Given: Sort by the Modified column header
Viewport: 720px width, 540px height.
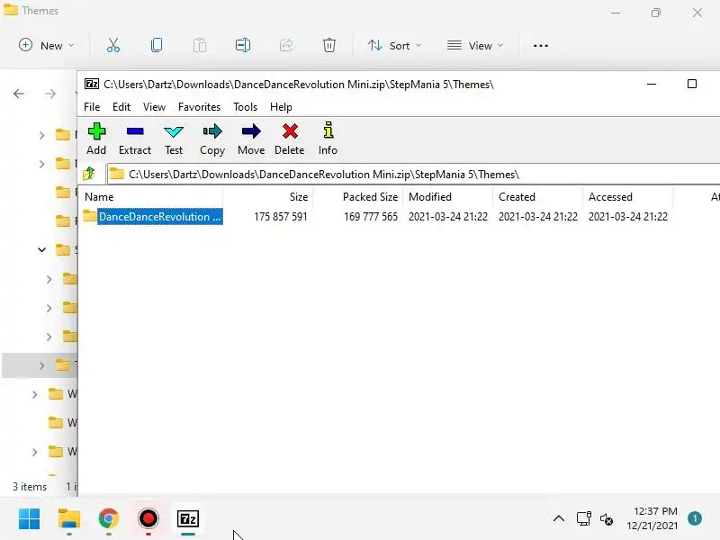Looking at the screenshot, I should (447, 197).
